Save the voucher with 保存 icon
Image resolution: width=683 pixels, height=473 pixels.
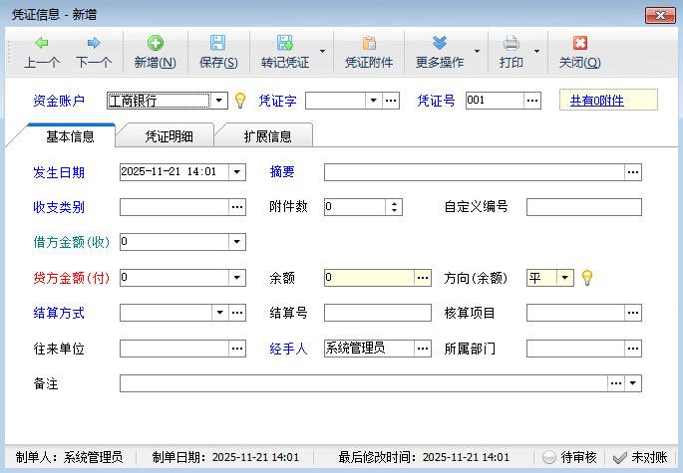point(217,44)
